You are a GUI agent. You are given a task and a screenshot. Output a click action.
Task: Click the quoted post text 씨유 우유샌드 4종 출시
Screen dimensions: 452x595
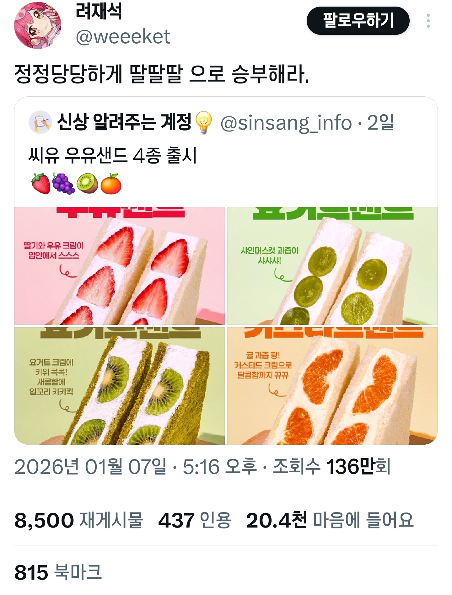[x=113, y=155]
